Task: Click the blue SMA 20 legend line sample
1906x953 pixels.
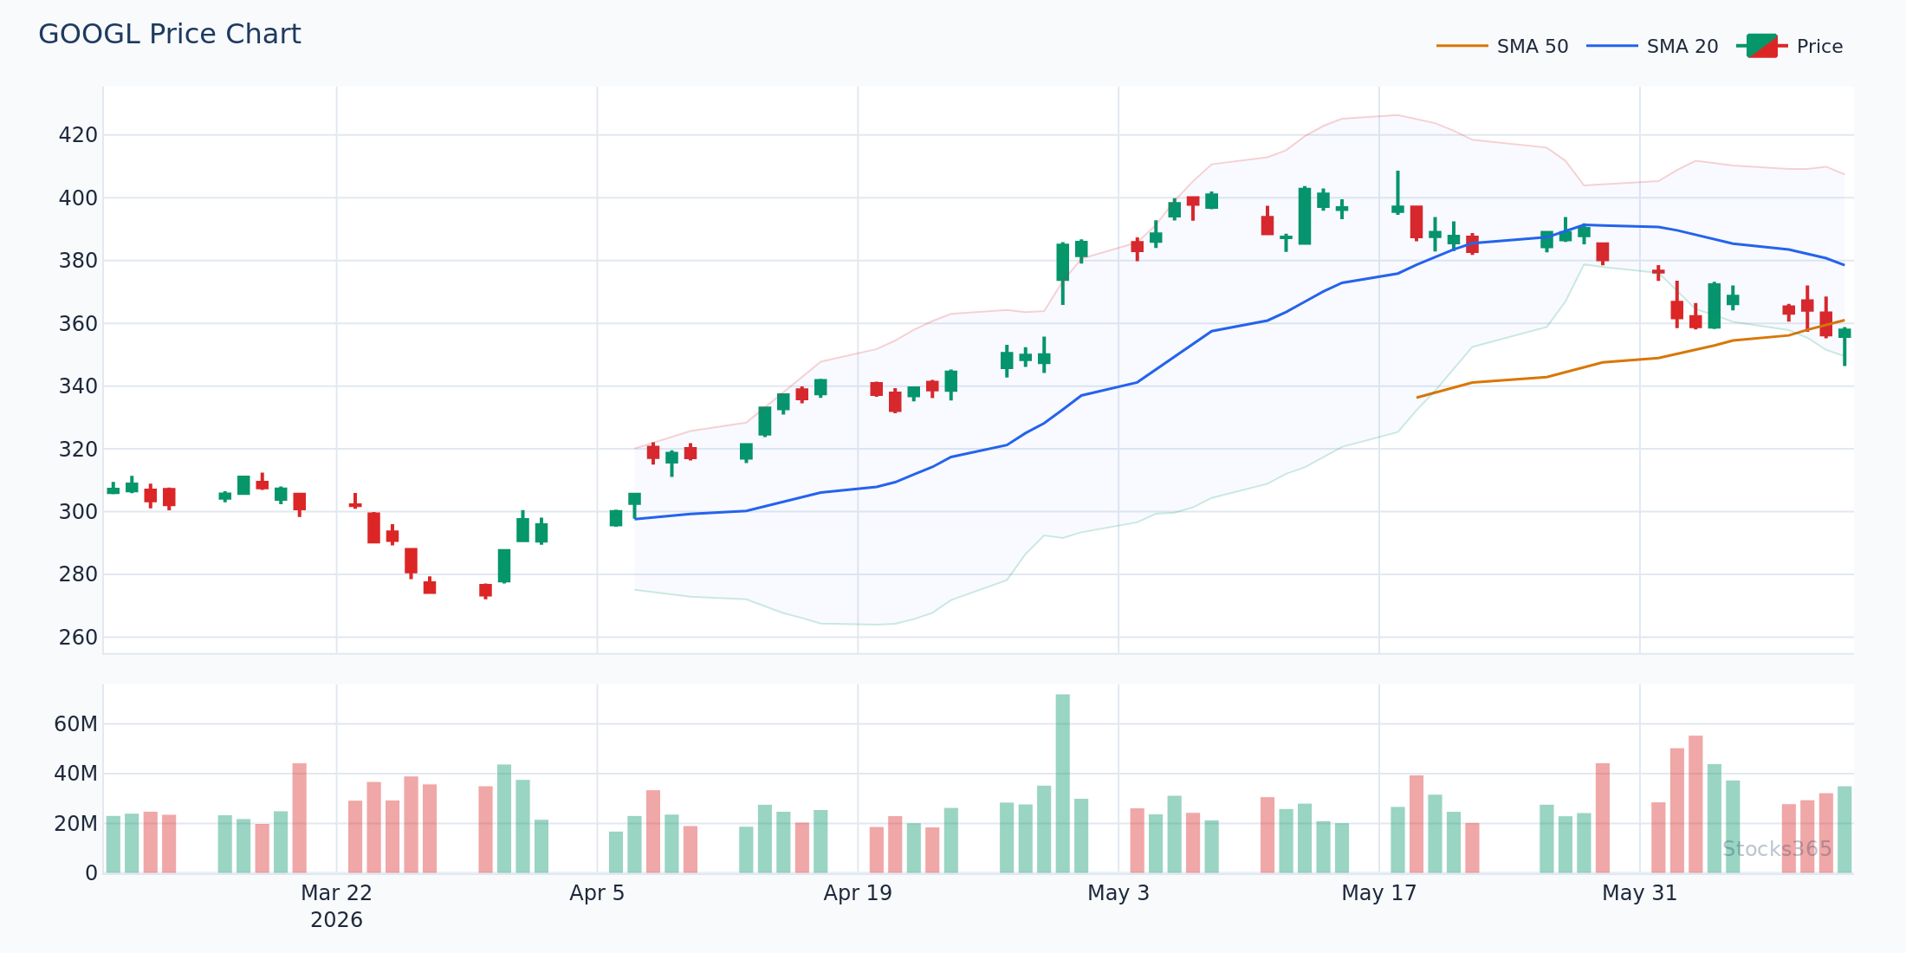Action: pyautogui.click(x=1612, y=46)
